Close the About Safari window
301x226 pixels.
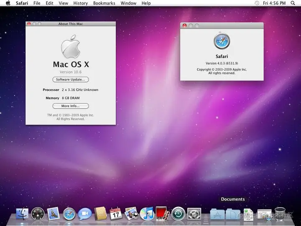184,26
